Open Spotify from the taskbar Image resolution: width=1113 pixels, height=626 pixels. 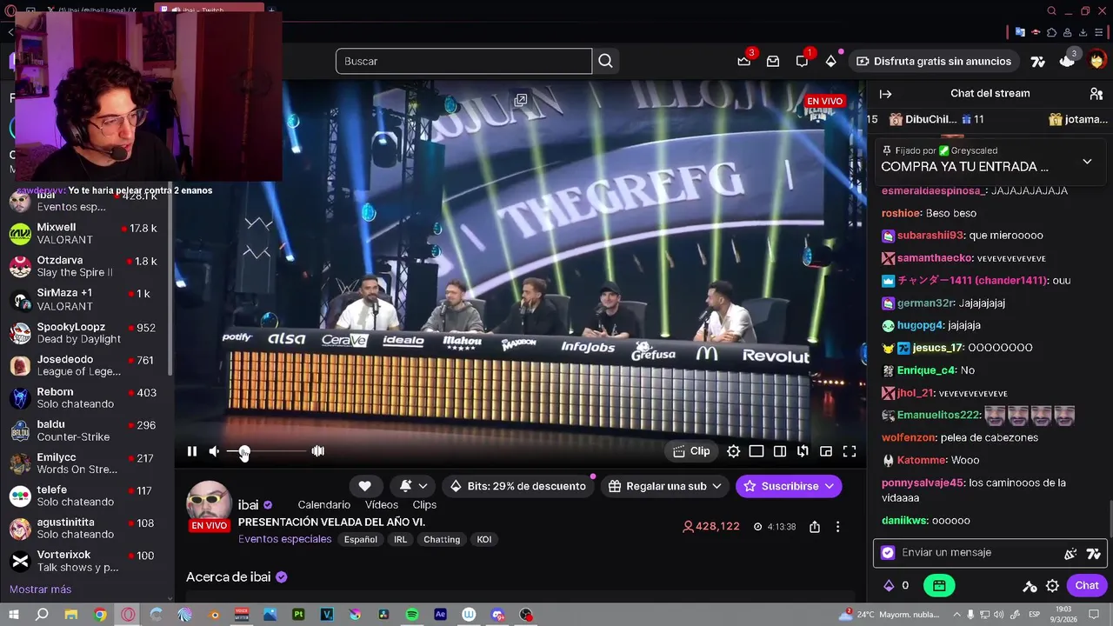coord(412,615)
